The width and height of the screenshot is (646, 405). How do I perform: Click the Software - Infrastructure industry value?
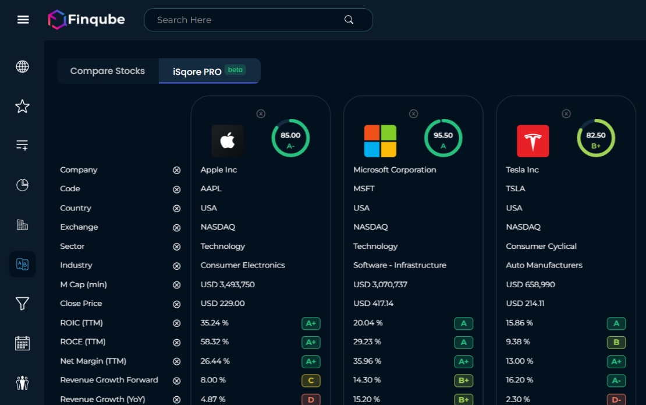pos(400,265)
